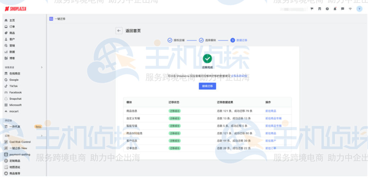Click the home icon beside 主页
The width and height of the screenshot is (368, 179).
pos(6,20)
